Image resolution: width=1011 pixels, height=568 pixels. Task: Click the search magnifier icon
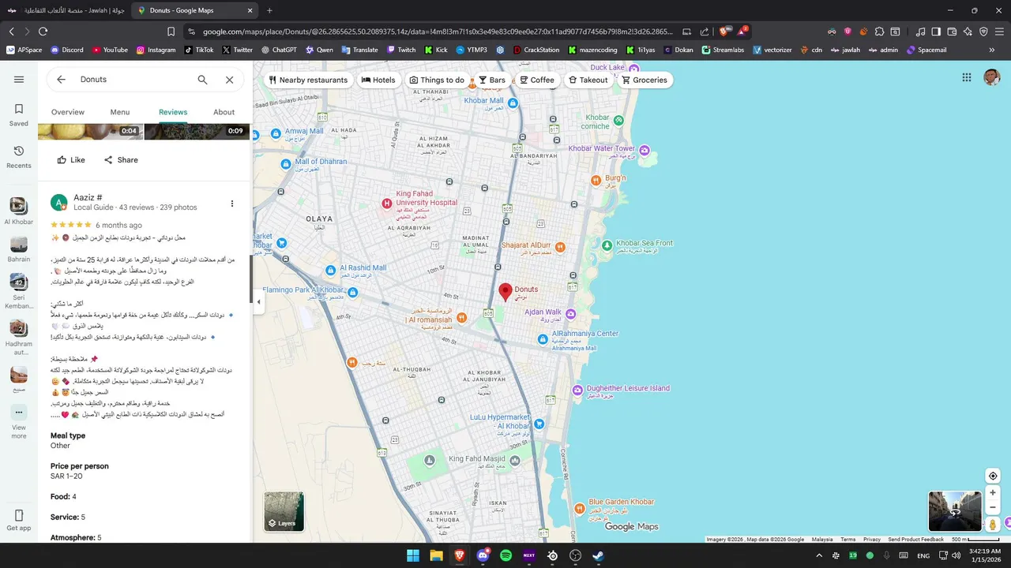(x=202, y=80)
